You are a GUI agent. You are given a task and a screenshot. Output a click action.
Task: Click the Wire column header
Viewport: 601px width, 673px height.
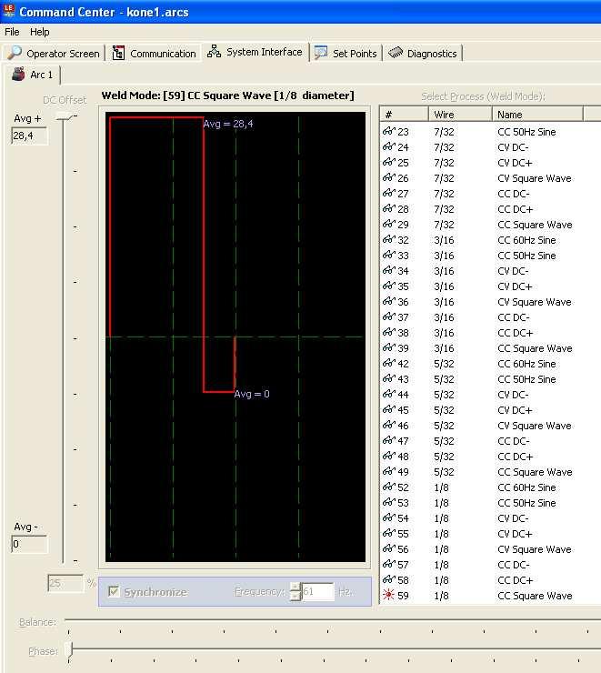(460, 115)
